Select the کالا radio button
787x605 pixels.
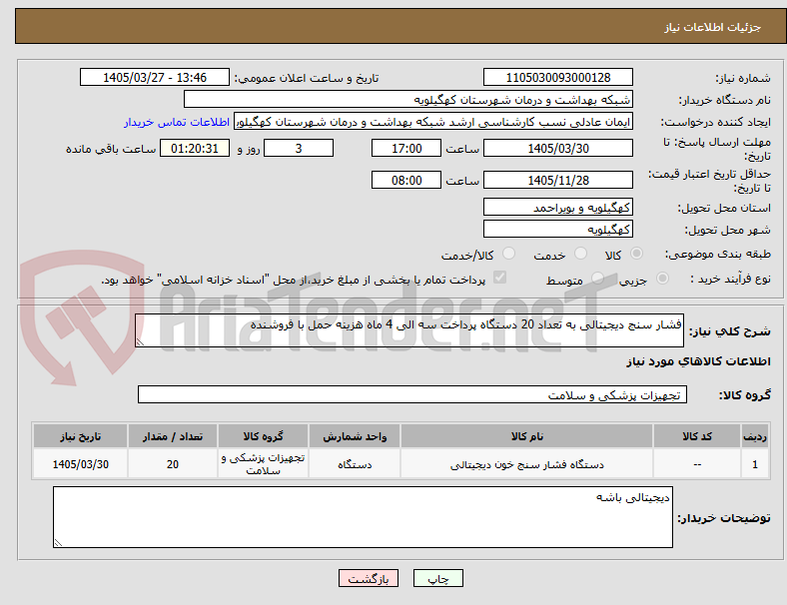(x=636, y=254)
